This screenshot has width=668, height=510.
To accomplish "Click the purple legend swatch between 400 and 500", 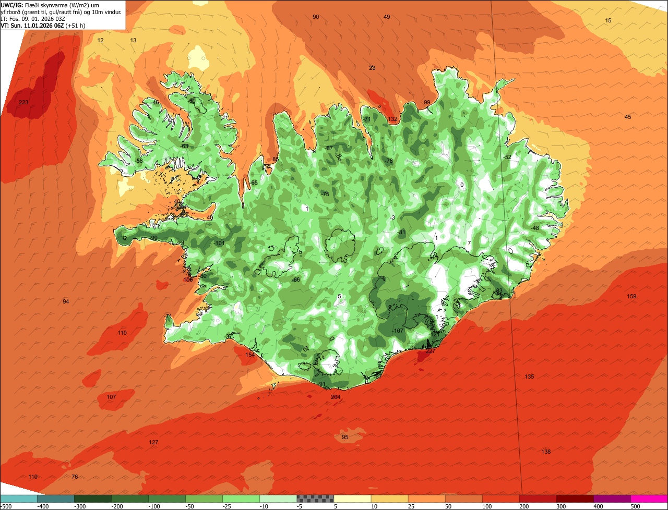I will (x=612, y=498).
